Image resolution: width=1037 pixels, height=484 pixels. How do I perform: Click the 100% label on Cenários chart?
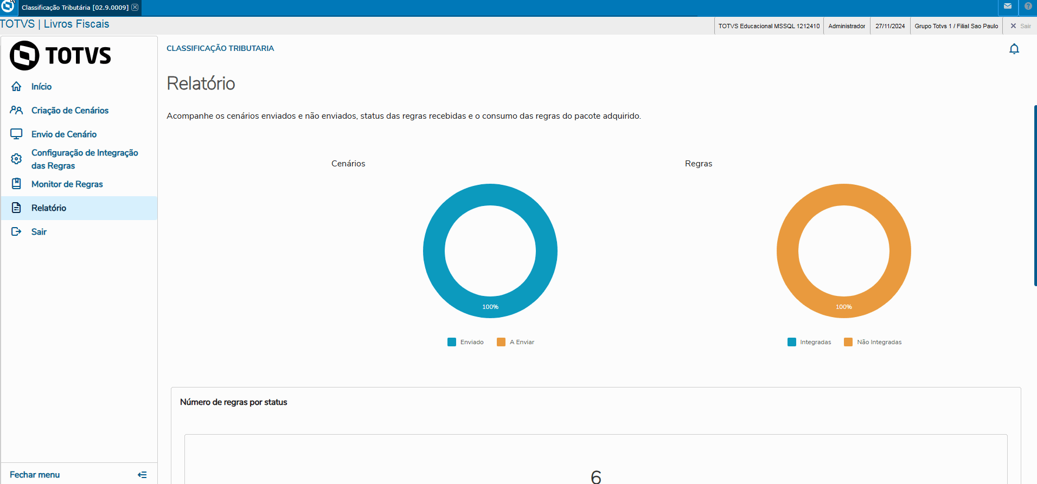pyautogui.click(x=490, y=307)
